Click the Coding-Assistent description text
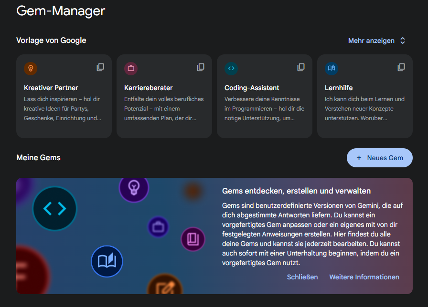 264,108
